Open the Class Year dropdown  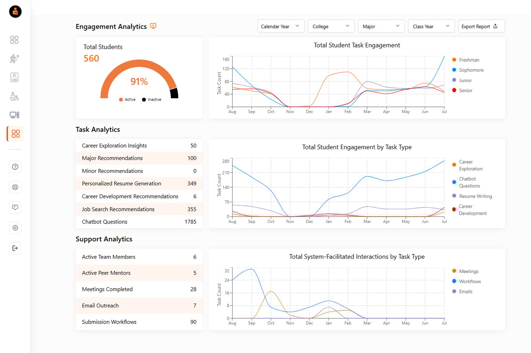click(x=431, y=26)
